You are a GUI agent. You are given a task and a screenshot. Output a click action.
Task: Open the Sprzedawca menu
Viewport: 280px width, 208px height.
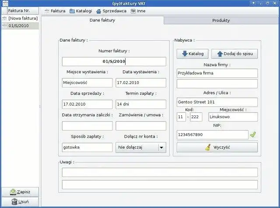click(x=111, y=11)
